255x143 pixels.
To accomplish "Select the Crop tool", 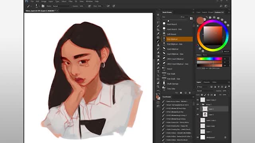I will [158, 30].
